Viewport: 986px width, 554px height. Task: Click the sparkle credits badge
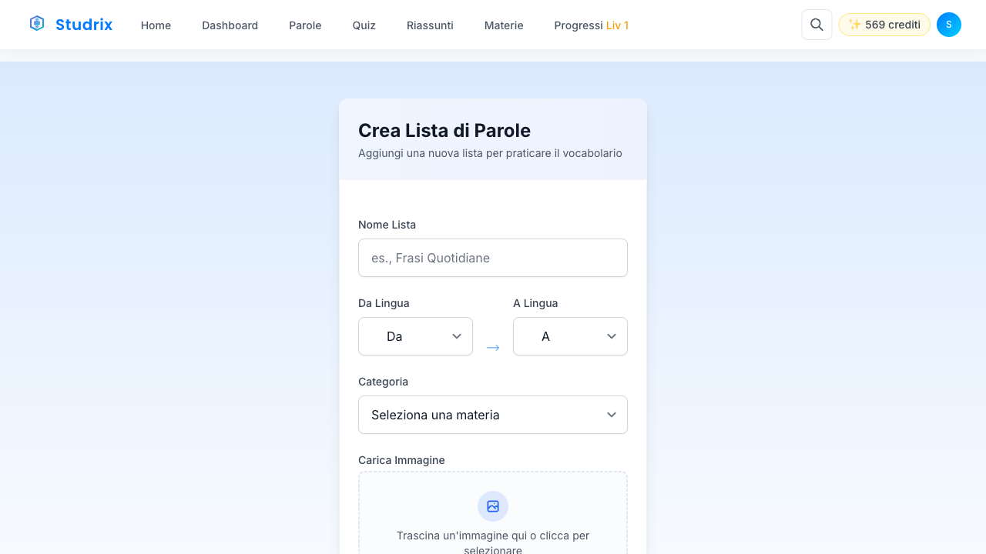(884, 25)
